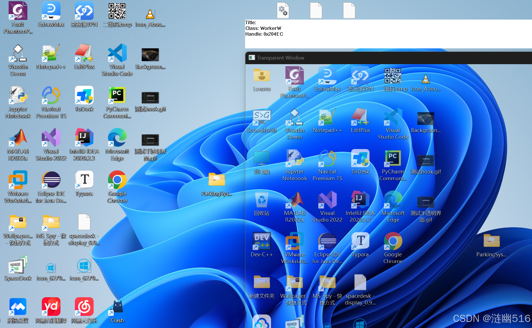This screenshot has height=328, width=532.
Task: Open Jupyter Notebook on the left desktop
Action: click(x=18, y=102)
